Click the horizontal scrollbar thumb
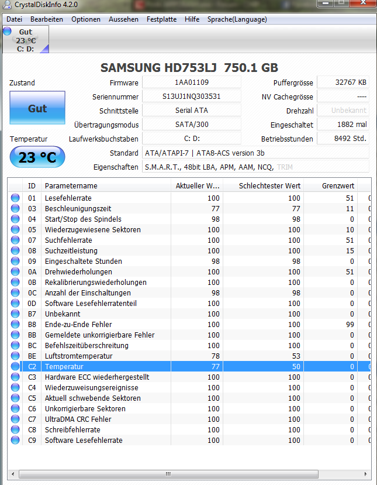This screenshot has width=377, height=485. click(168, 474)
